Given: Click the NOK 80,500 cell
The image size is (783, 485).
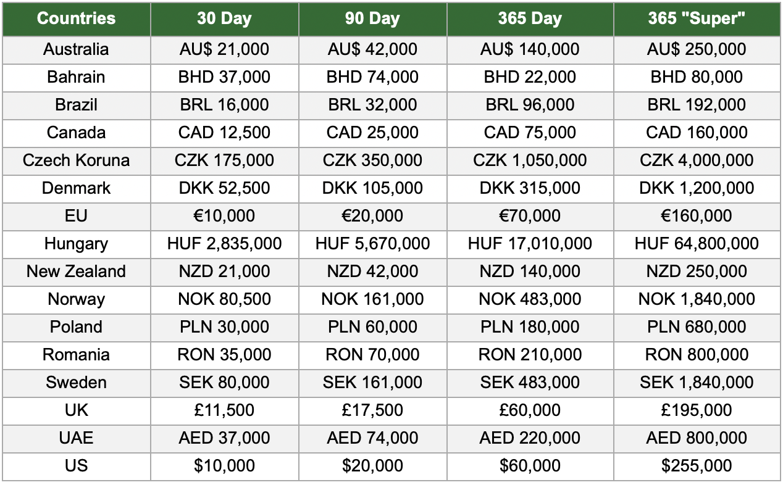Looking at the screenshot, I should 224,299.
